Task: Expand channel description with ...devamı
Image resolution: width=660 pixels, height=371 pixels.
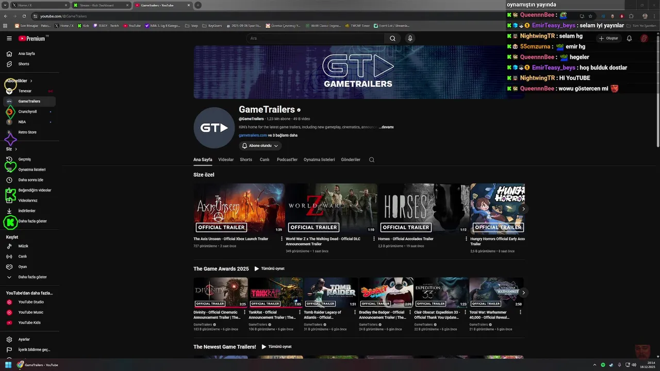Action: click(x=386, y=127)
